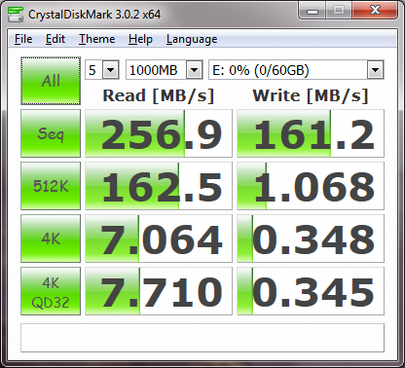
Task: Open the Edit menu
Action: tap(55, 39)
